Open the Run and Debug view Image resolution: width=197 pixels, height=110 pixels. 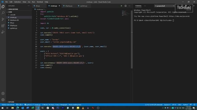[x=3, y=32]
